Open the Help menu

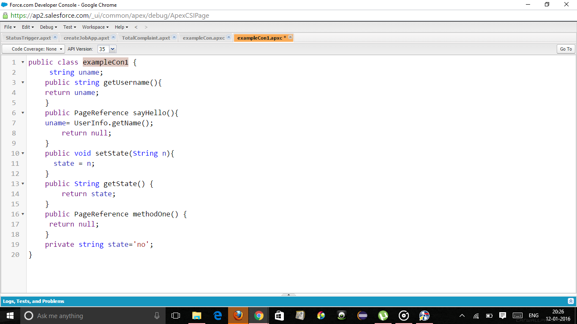(x=121, y=27)
